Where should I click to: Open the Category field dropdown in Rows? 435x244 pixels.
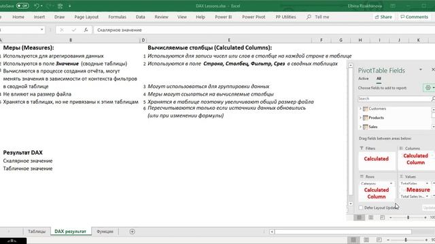391,184
